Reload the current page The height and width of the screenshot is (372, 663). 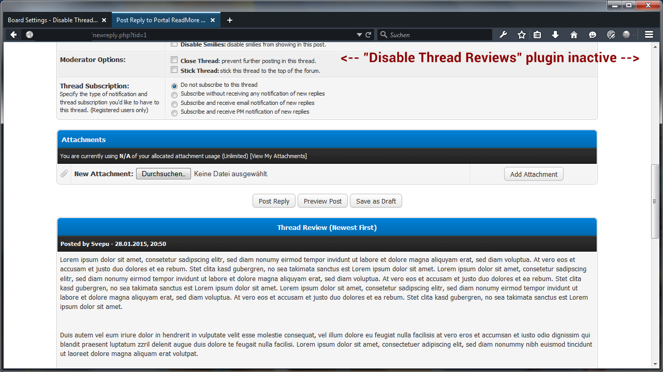coord(369,35)
